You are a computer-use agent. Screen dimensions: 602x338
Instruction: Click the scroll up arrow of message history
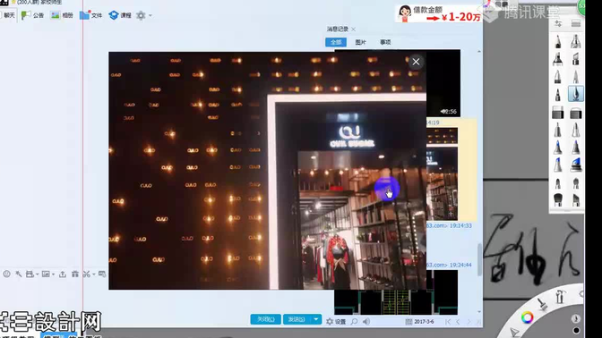coord(478,51)
